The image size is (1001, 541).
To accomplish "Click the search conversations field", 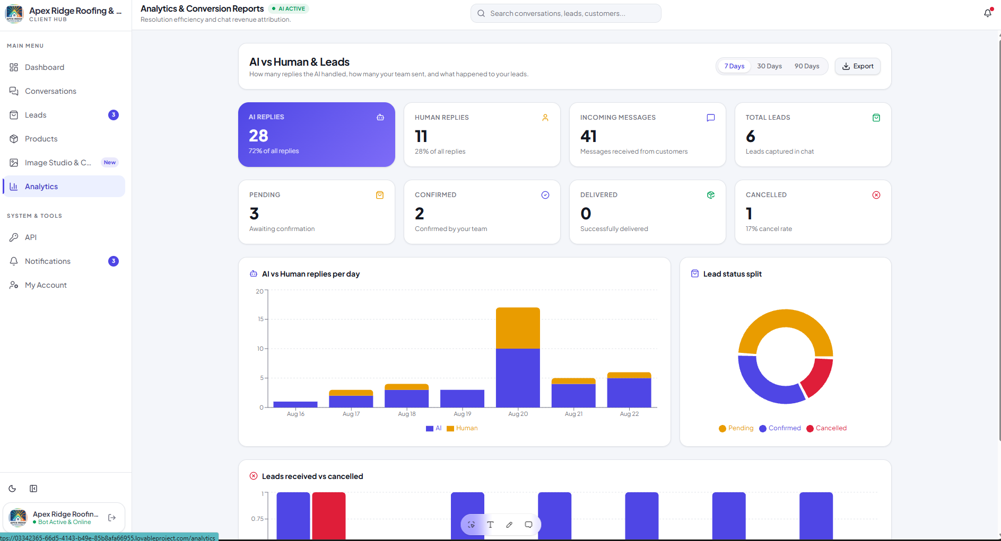I will point(565,13).
